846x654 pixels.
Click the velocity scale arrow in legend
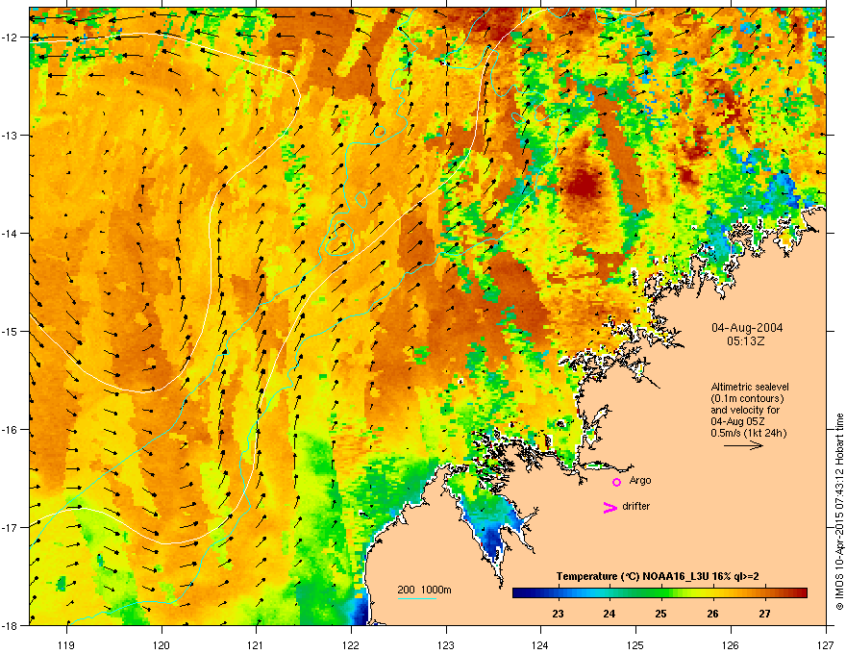pos(743,445)
